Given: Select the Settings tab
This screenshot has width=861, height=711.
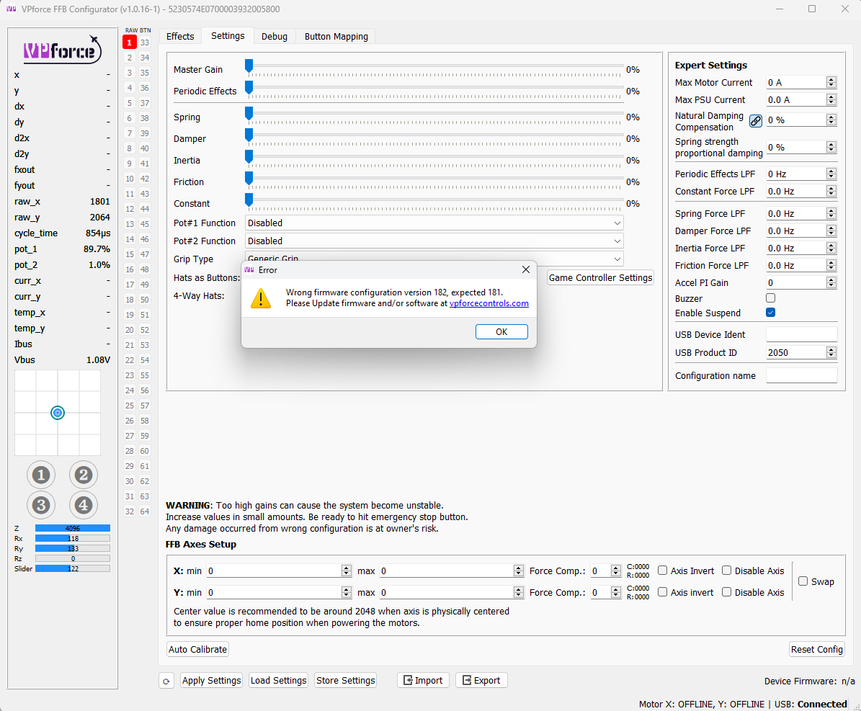Looking at the screenshot, I should (x=228, y=36).
